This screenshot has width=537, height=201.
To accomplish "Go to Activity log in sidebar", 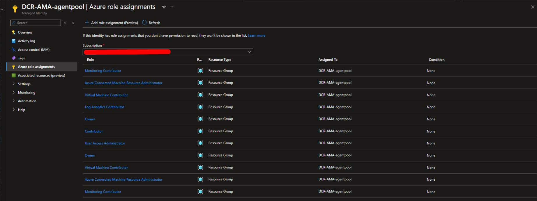I will (x=27, y=41).
